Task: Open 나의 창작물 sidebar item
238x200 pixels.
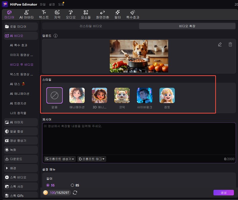Action: point(18,113)
